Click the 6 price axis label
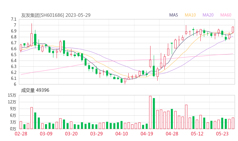The height and width of the screenshot is (141, 238). (x=15, y=84)
